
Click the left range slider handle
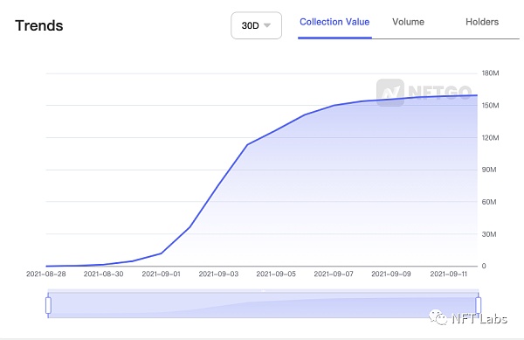(x=48, y=305)
